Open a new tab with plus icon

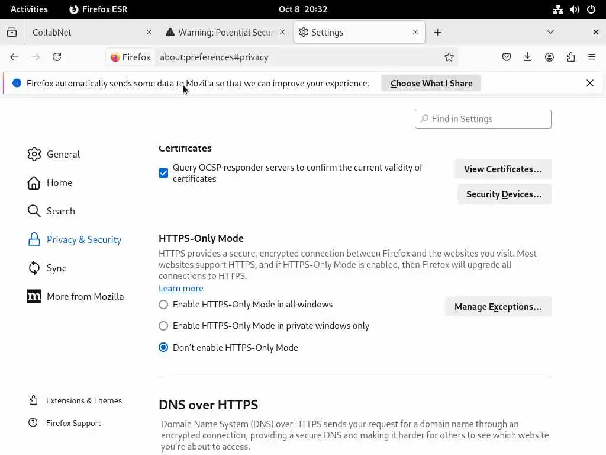[437, 32]
